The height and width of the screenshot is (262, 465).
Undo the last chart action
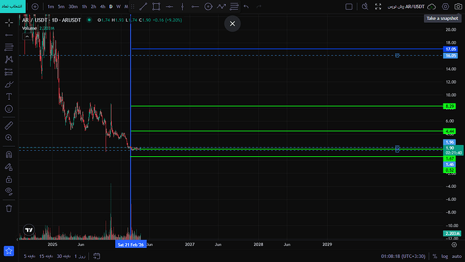(246, 7)
